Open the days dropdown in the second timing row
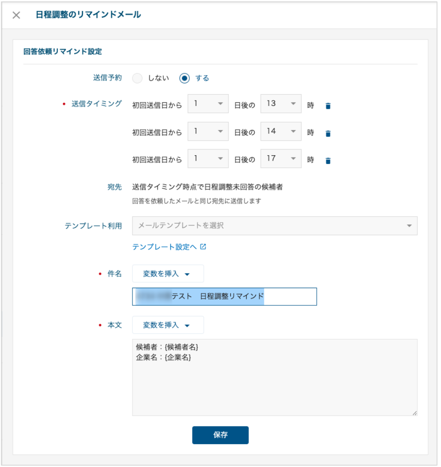441x467 pixels. pos(208,132)
